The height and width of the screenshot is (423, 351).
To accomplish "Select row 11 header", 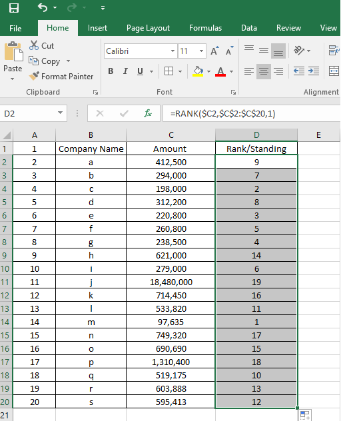I will point(5,282).
